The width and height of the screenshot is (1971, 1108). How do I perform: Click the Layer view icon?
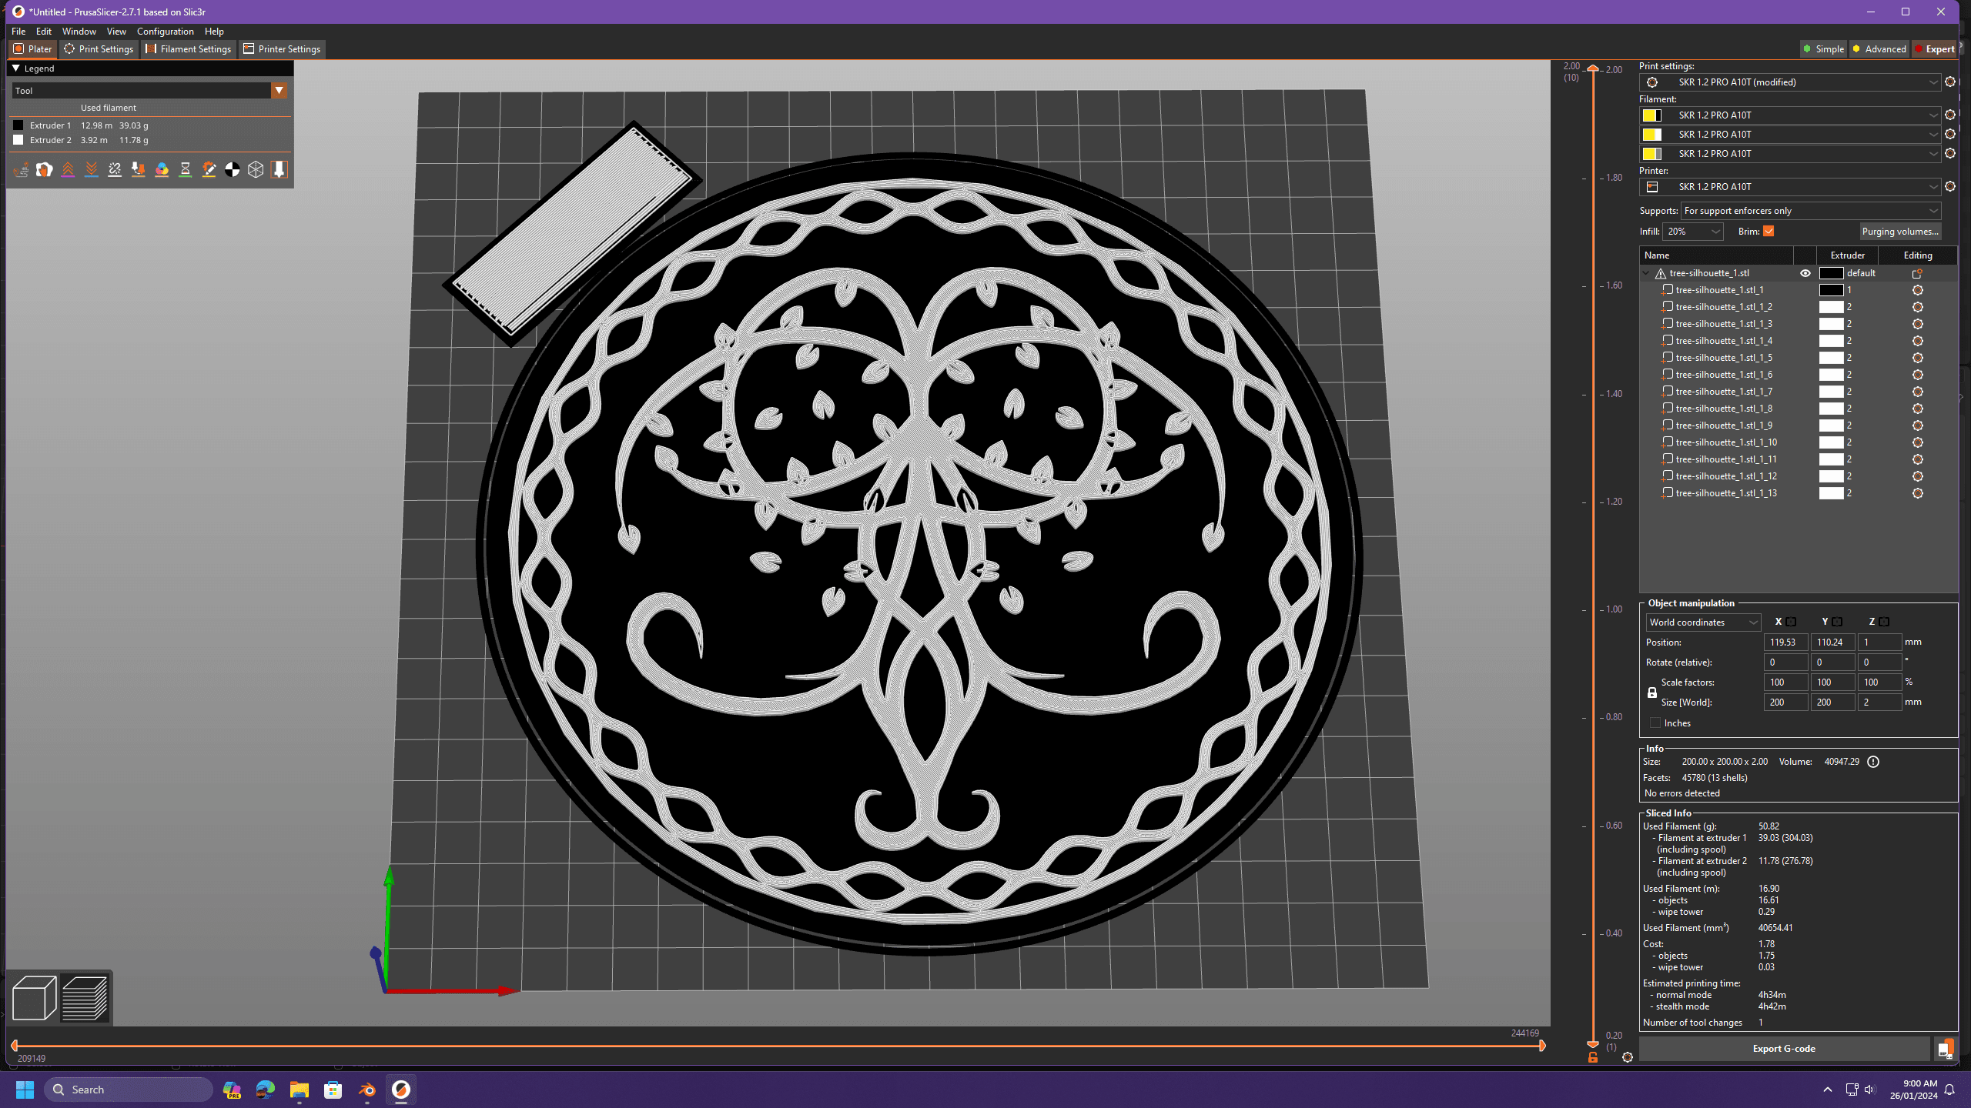[84, 999]
